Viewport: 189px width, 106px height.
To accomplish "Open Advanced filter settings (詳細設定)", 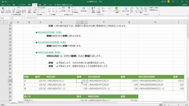I will [75, 12].
